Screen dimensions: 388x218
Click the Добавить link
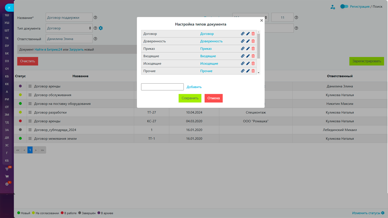(194, 87)
